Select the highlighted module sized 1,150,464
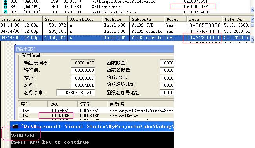Image resolution: width=255 pixels, height=148 pixels. pyautogui.click(x=125, y=38)
